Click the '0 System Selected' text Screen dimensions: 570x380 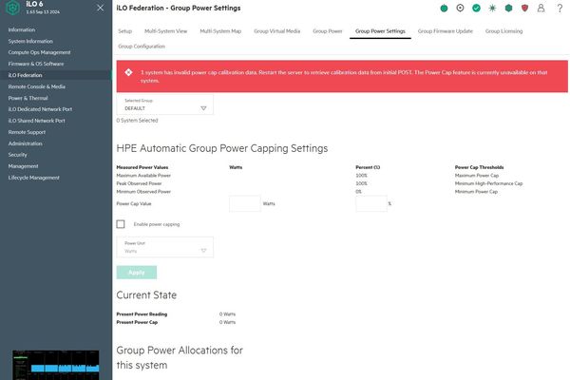138,121
